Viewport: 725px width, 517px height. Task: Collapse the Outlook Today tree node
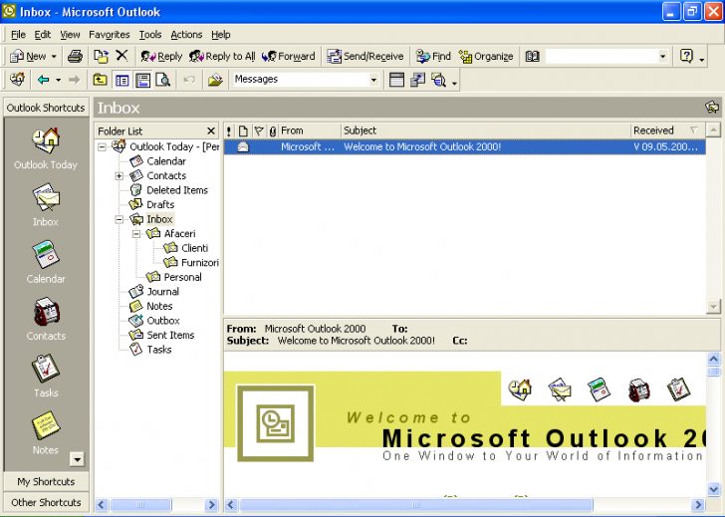point(103,147)
